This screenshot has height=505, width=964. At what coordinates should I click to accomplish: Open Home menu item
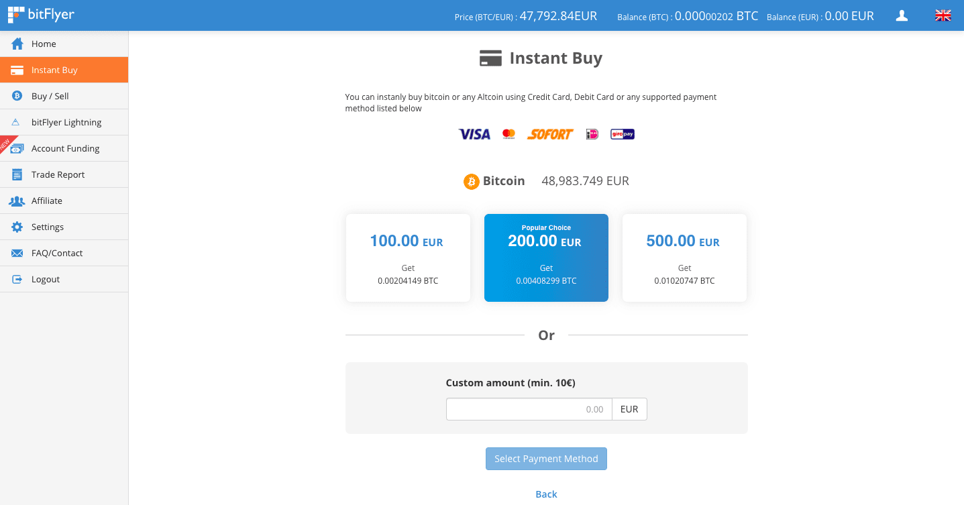pos(64,44)
